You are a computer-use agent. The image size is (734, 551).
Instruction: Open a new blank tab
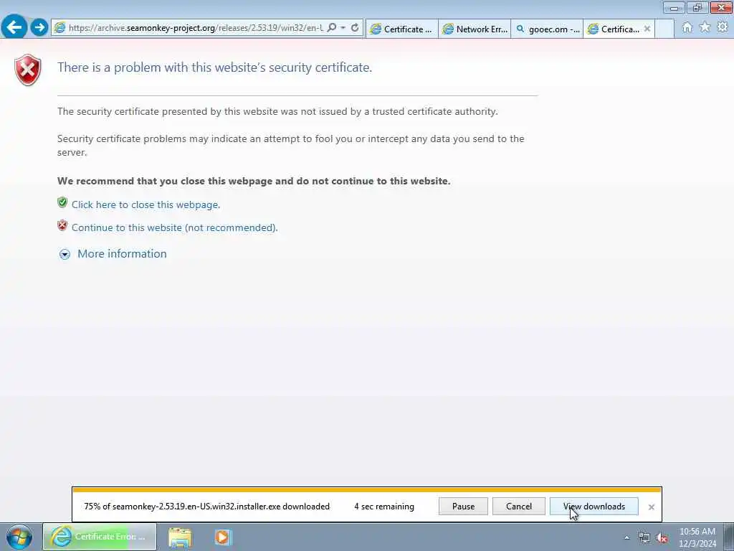664,29
